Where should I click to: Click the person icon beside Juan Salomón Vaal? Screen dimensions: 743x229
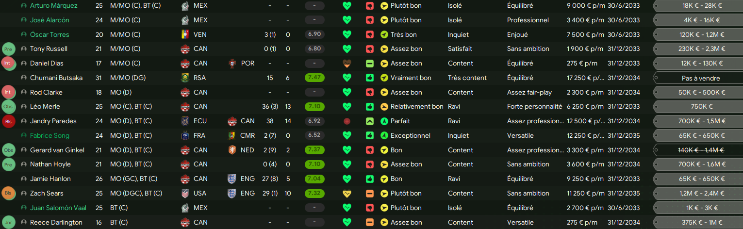24,208
